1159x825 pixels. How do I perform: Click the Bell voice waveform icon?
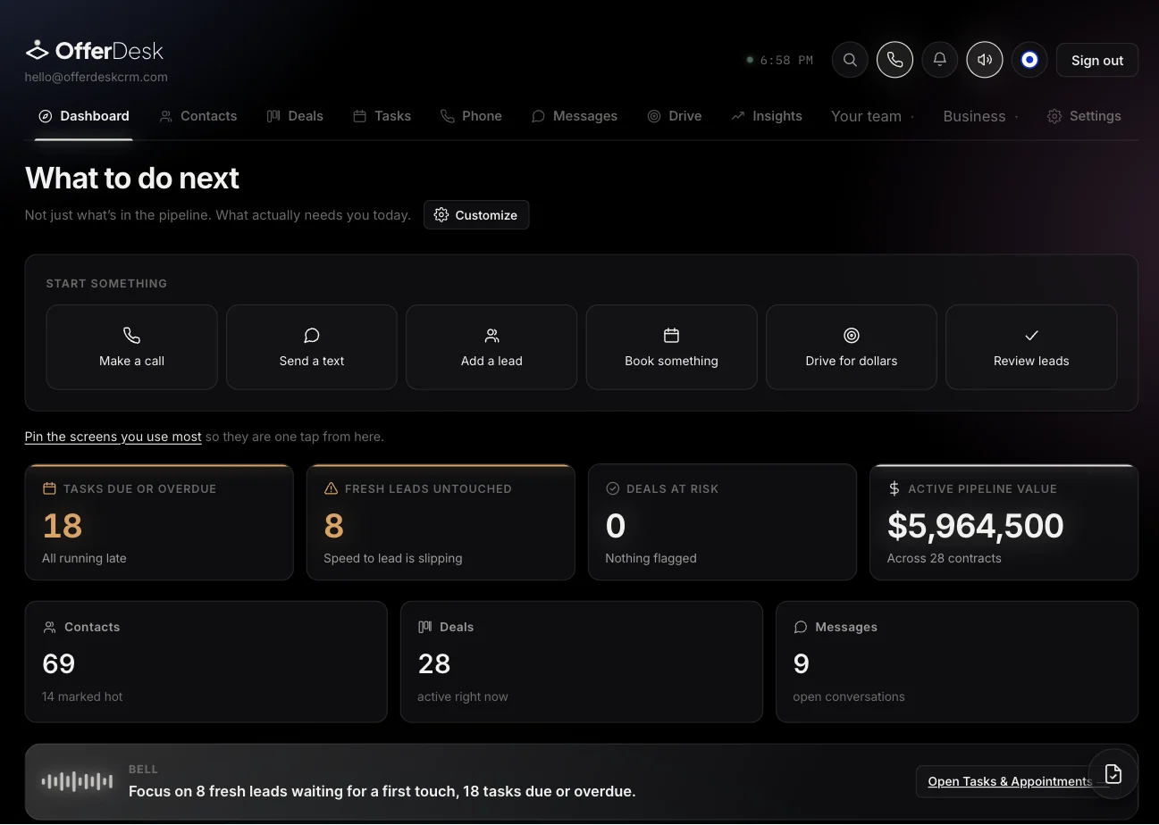[77, 782]
